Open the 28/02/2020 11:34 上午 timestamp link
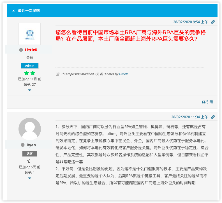 pos(189,117)
